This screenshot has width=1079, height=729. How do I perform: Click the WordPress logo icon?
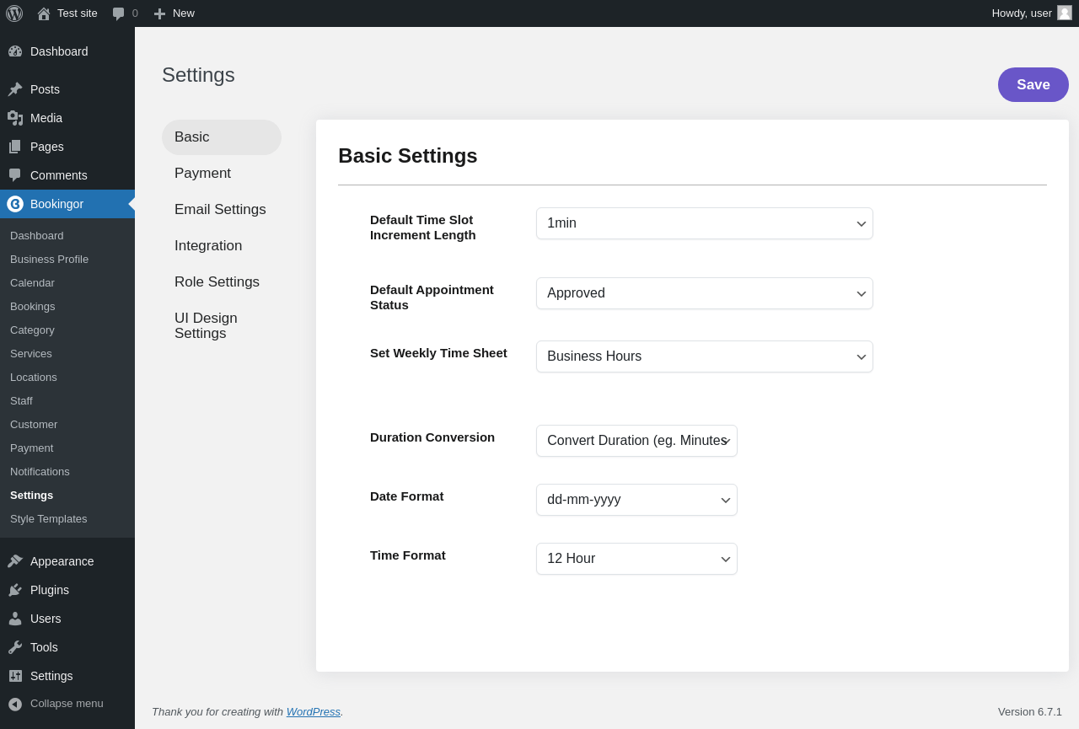(14, 13)
